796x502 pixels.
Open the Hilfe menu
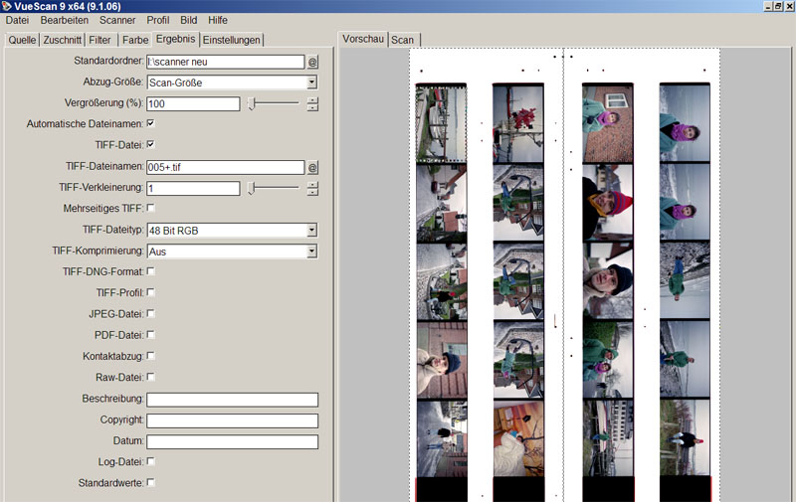(x=218, y=20)
